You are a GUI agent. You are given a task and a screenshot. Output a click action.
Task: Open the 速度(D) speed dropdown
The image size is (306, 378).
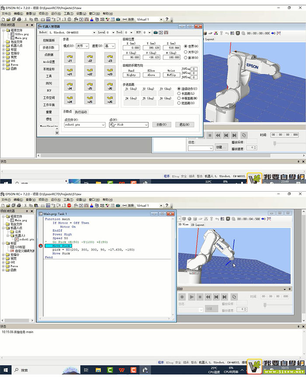pos(109,46)
